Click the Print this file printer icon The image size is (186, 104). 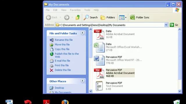[51, 66]
